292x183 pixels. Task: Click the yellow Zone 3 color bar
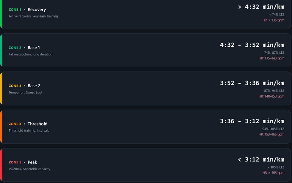coord(1,88)
